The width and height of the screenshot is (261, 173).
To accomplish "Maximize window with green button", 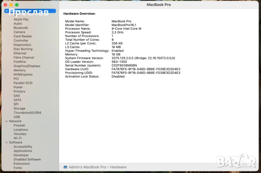I will [x=17, y=5].
